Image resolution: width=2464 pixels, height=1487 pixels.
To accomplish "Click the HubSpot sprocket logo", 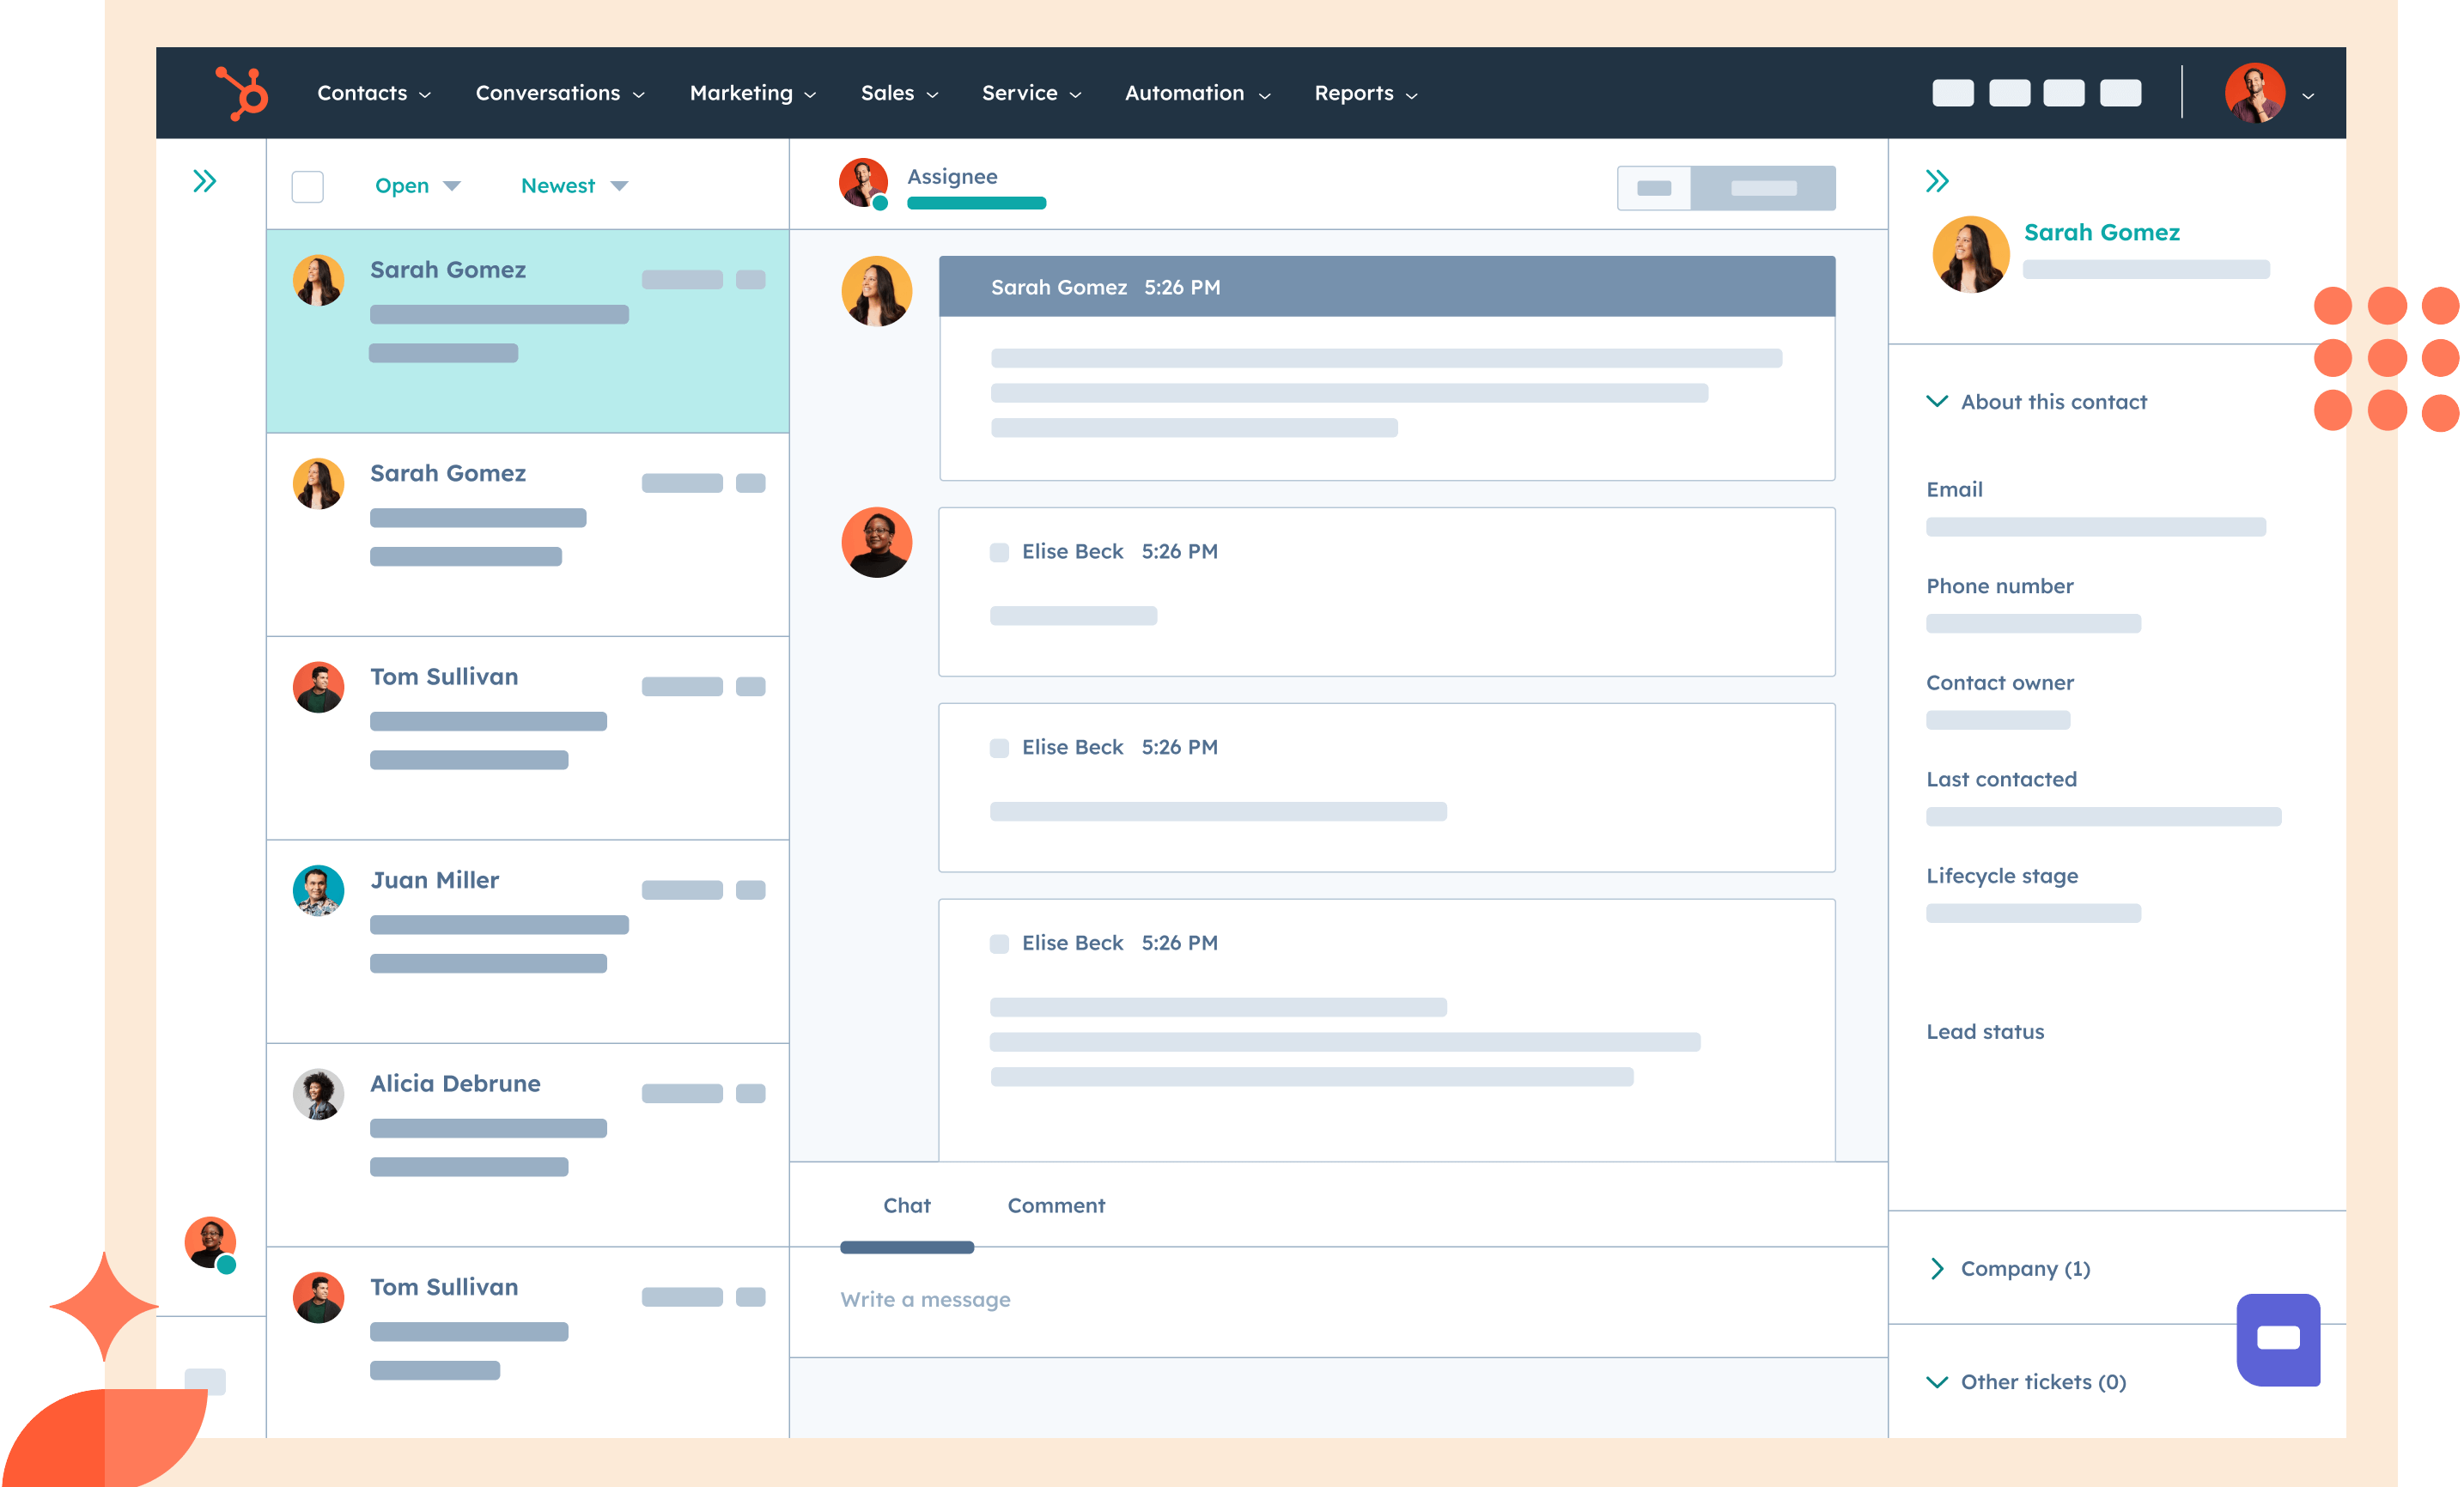I will click(242, 93).
